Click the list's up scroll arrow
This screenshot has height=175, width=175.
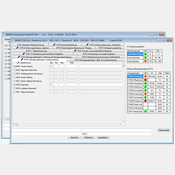(x=123, y=63)
